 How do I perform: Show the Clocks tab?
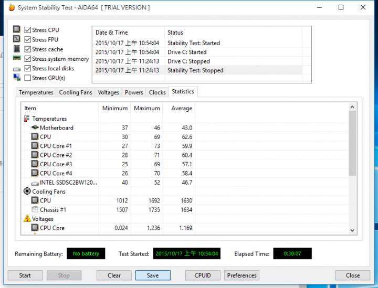coord(157,92)
